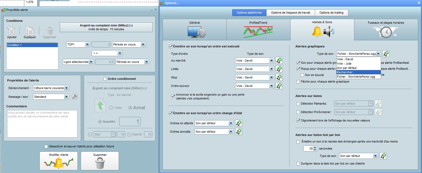Check Désactiver et sauver l'alerte pour utilisation future
Screen dimensions: 422x173
46,146
